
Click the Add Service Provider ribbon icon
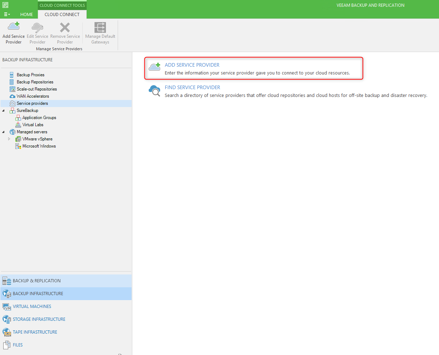pyautogui.click(x=14, y=27)
